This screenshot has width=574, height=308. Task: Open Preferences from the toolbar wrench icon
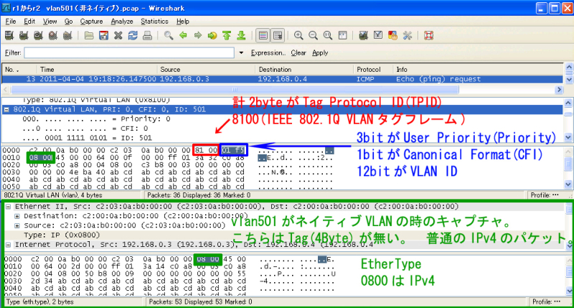tap(408, 35)
